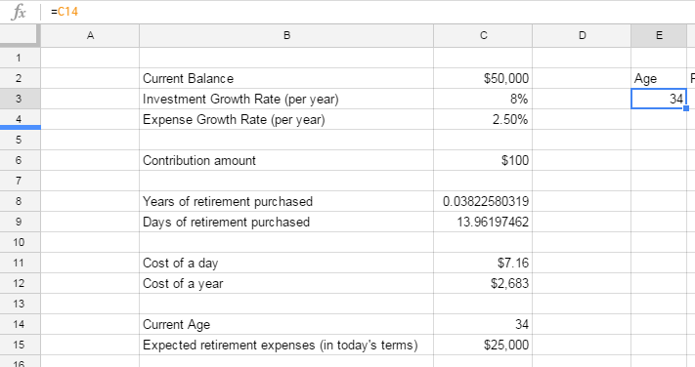Viewport: 695px width, 367px height.
Task: Select column D header
Action: 582,35
